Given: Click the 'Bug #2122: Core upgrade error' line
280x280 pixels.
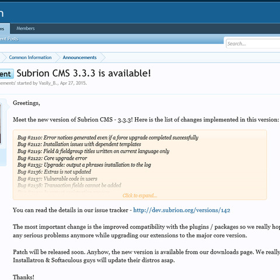Looking at the screenshot, I should [x=52, y=158].
